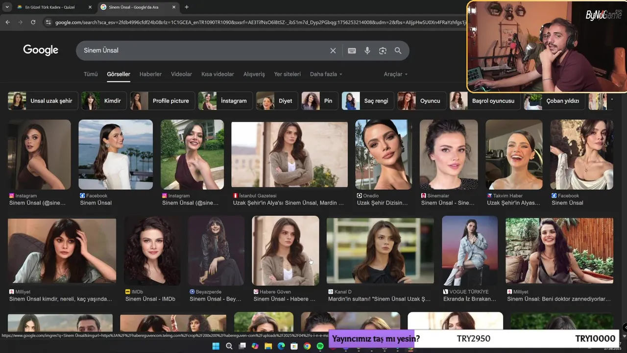Expand the Daha fazla dropdown
Screen dimensions: 627x353
coord(326,74)
